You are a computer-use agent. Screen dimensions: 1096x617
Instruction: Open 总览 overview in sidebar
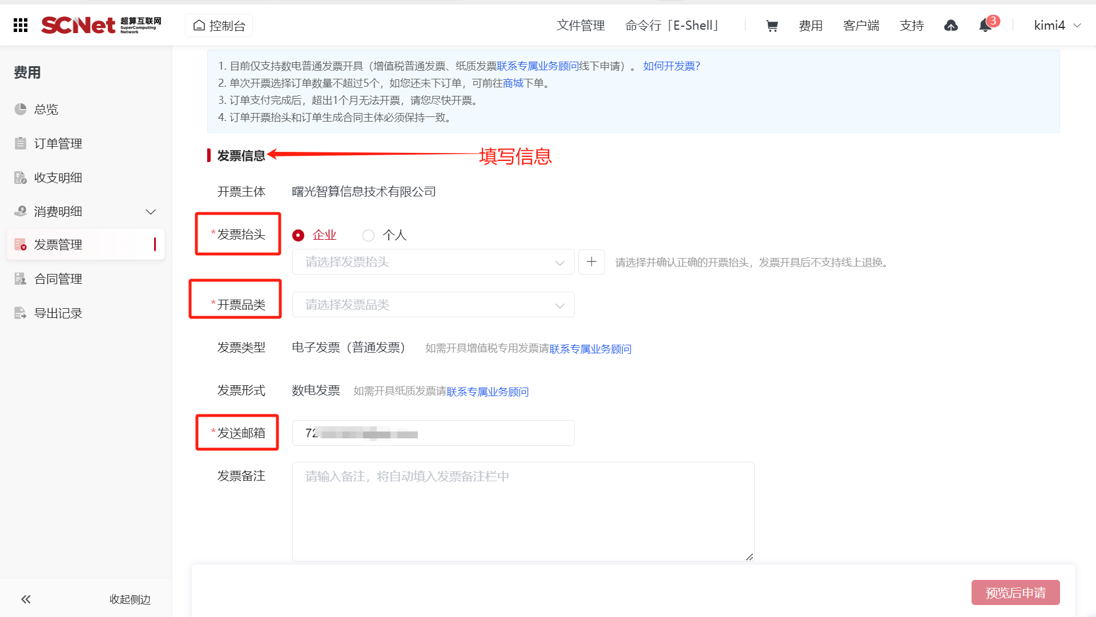[x=46, y=109]
